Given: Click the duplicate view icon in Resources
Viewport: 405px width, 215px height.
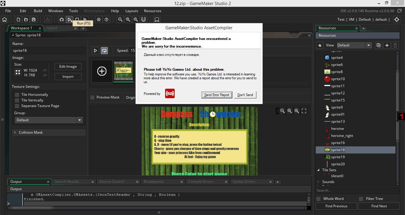Looking at the screenshot, I should [378, 45].
